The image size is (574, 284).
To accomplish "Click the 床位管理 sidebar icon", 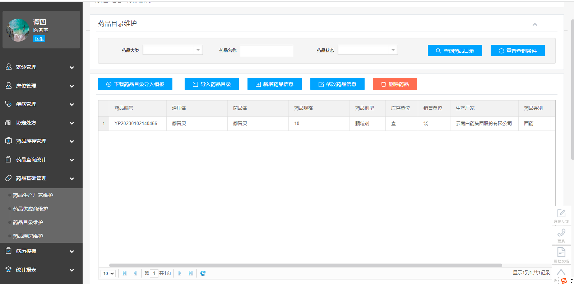I will pos(9,85).
